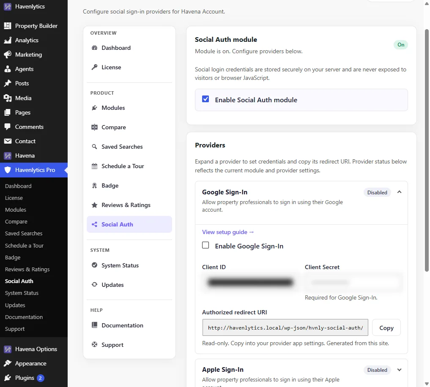Open License in WordPress submenu
This screenshot has height=387, width=430.
(14, 198)
